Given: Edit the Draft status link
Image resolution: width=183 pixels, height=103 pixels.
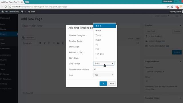Looking at the screenshot, I should [161, 36].
